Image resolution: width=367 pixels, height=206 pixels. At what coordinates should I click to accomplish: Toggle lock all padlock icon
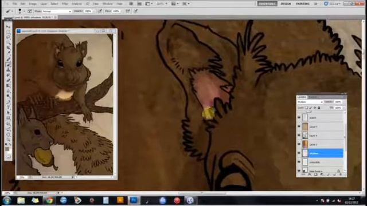(319, 108)
